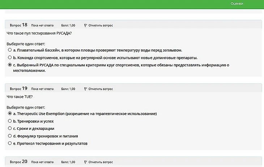Click the Вопрос 18 number heading
The image size is (264, 167).
[x=19, y=25]
